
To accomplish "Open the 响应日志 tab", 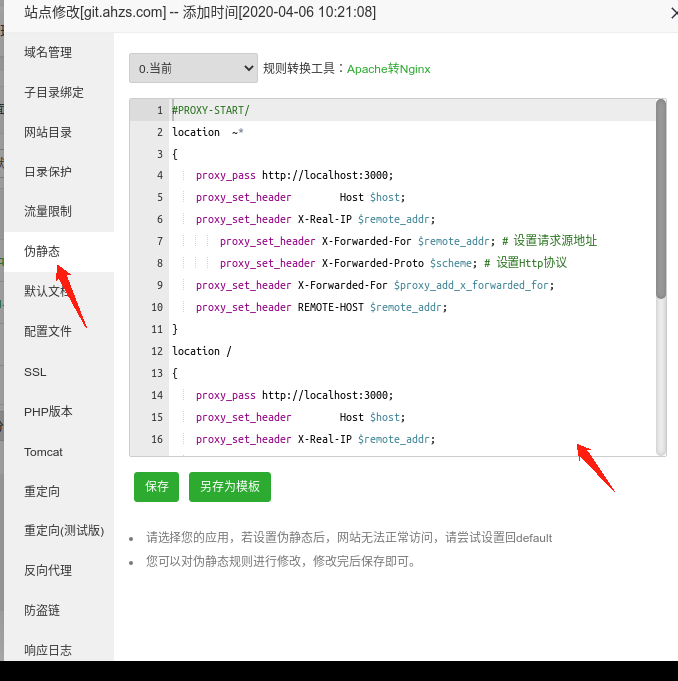I will click(48, 651).
